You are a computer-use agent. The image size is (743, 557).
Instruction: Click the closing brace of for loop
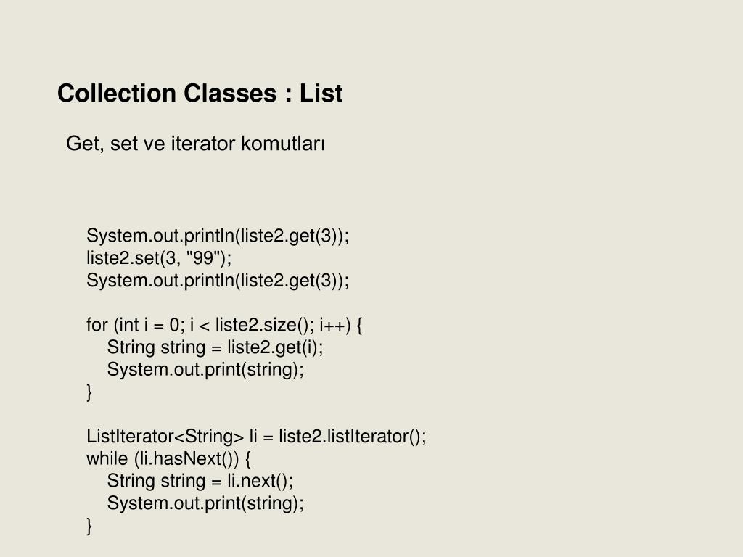[89, 392]
